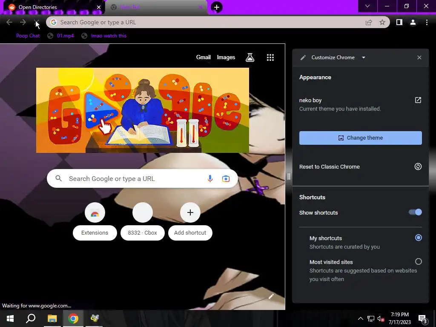436x327 pixels.
Task: Go back using the browser back arrow
Action: [9, 22]
